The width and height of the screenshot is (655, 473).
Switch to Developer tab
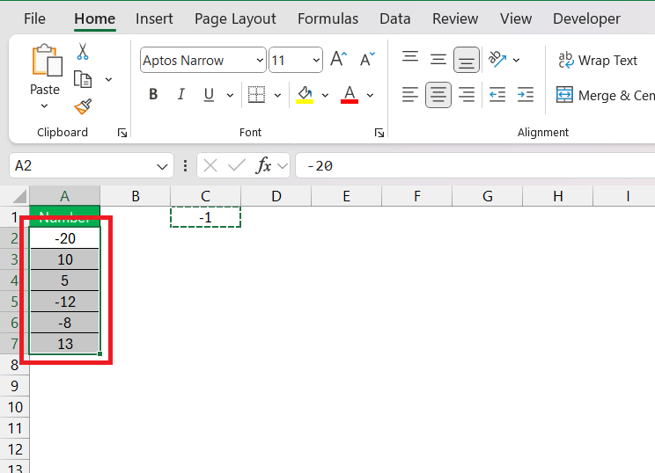(586, 18)
